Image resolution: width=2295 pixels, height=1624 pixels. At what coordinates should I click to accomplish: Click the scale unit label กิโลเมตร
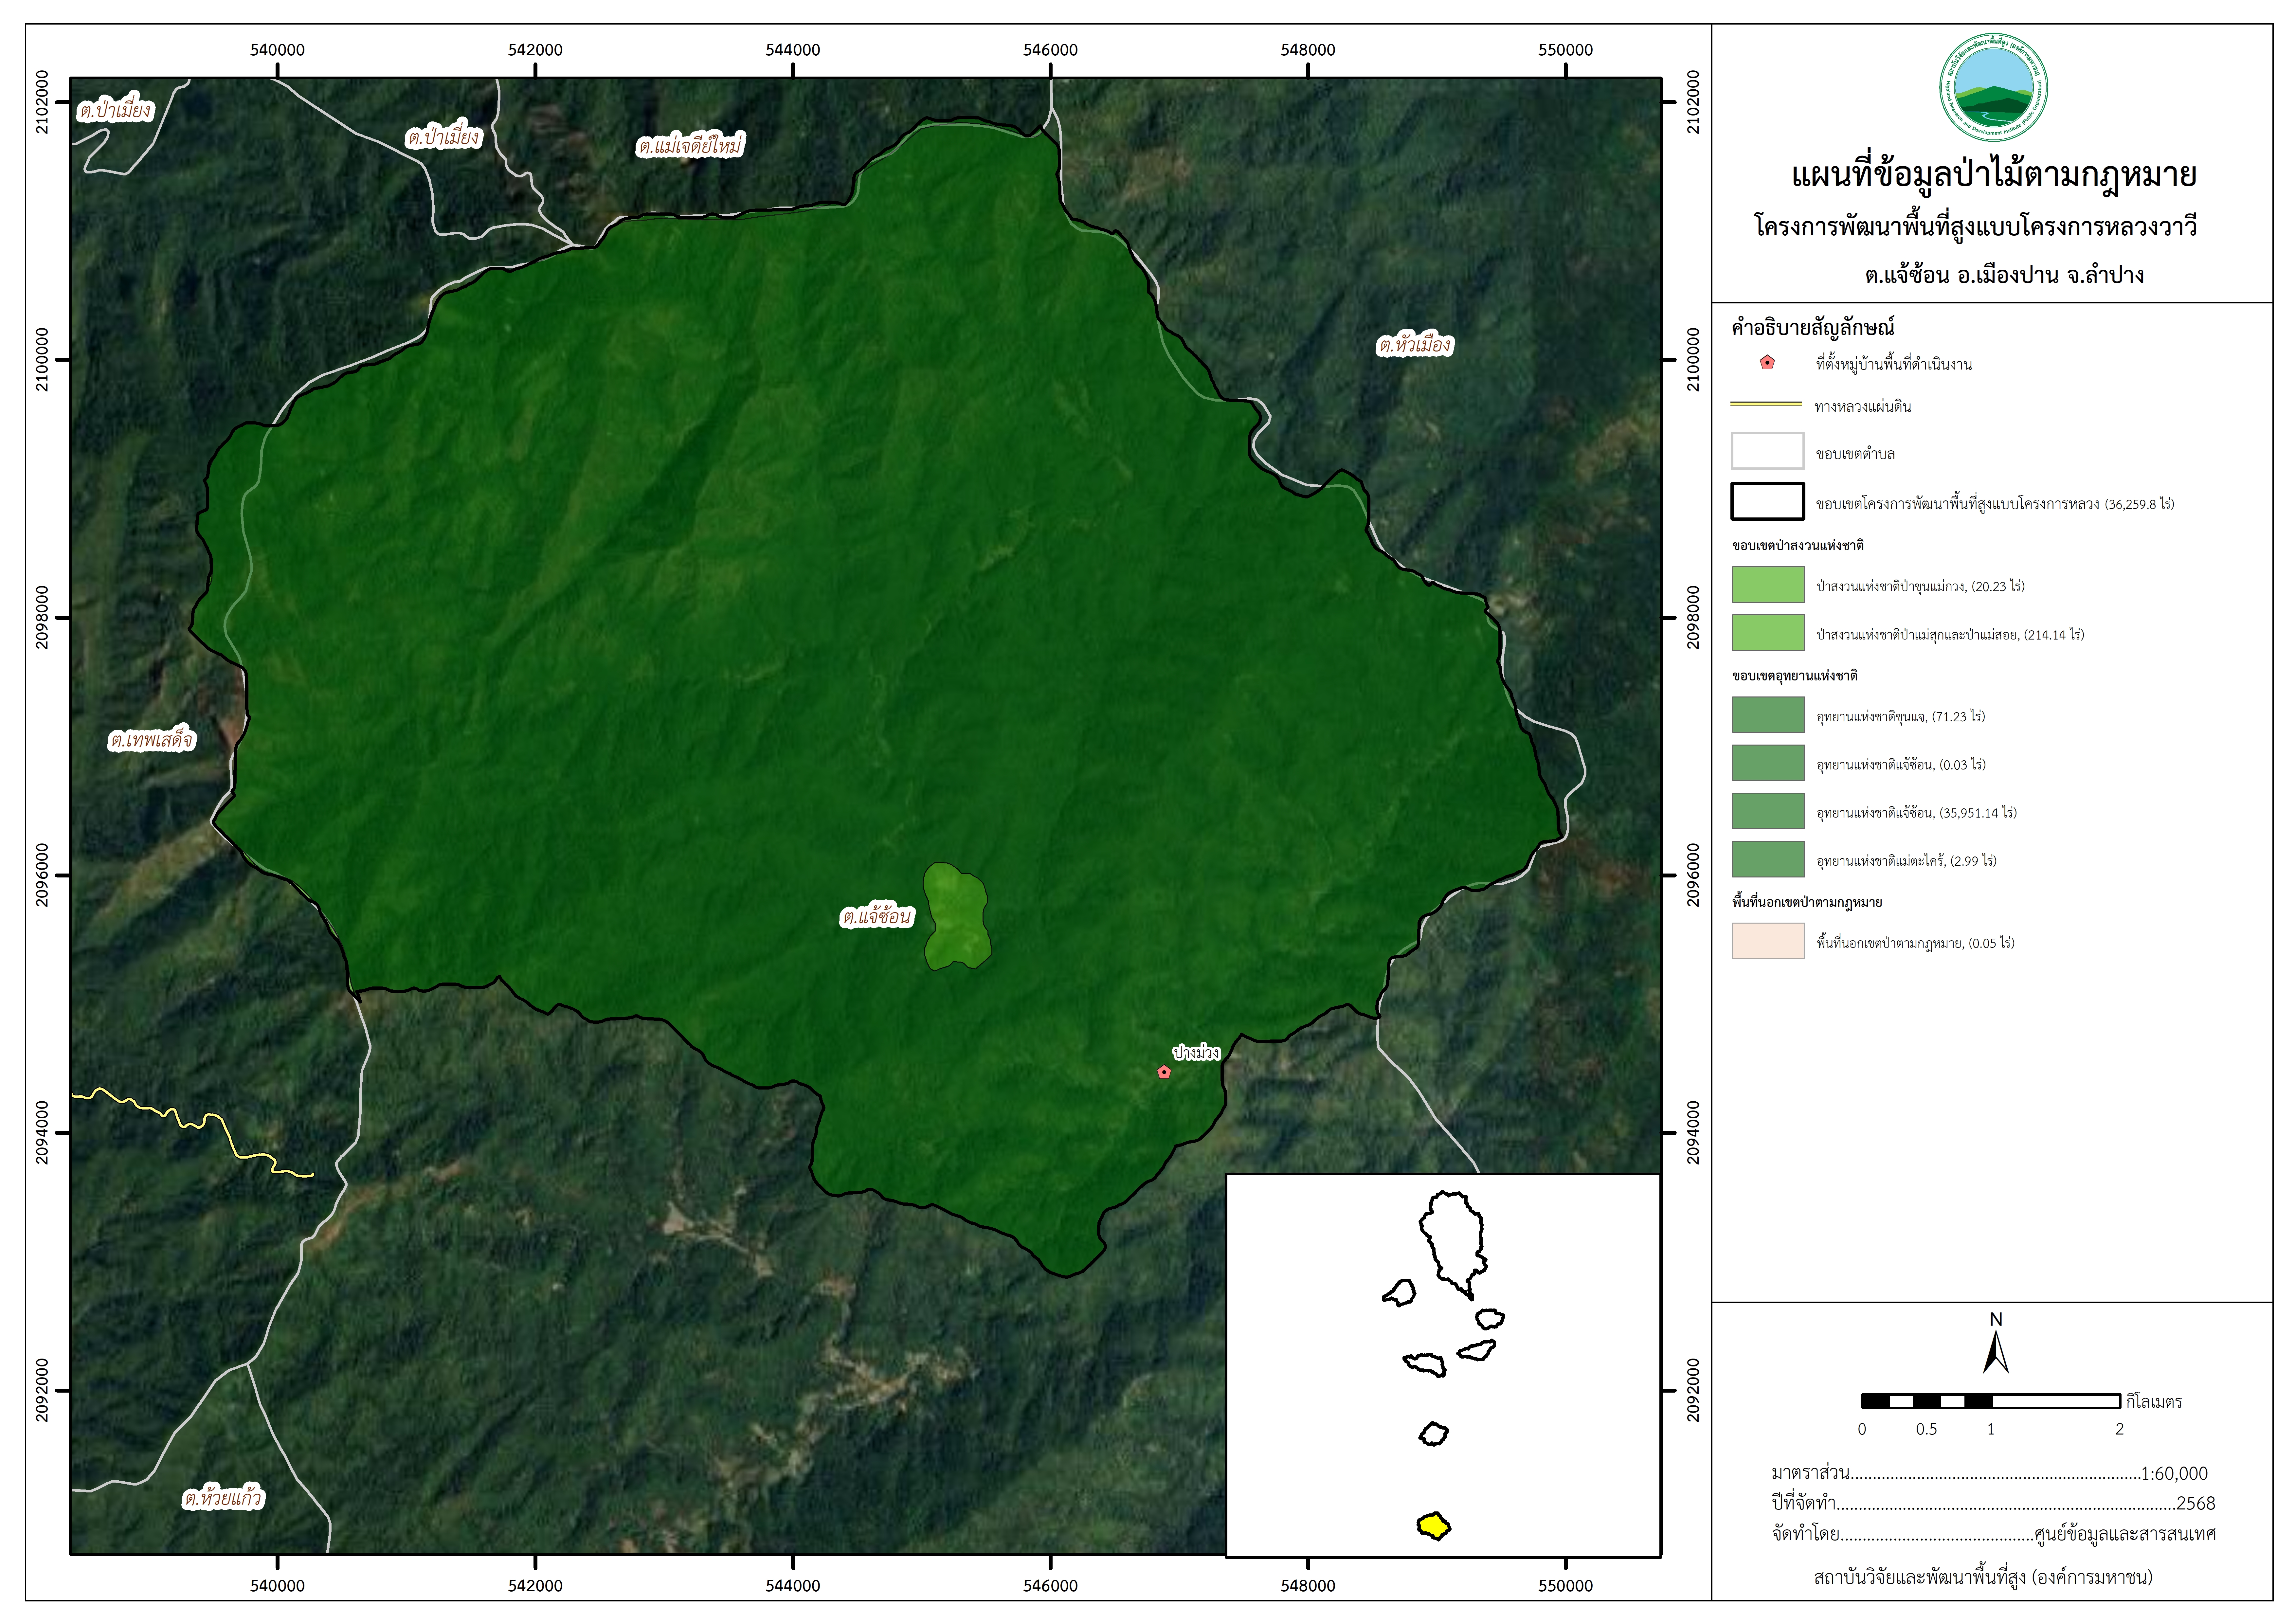[x=2154, y=1402]
